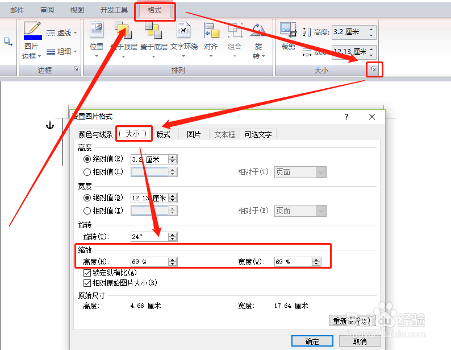The image size is (451, 350).
Task: Expand the Position (位置) dropdown arrow
Action: click(97, 56)
